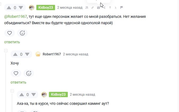Click Robert1967's avatar image
This screenshot has width=179, height=112.
pos(38,54)
